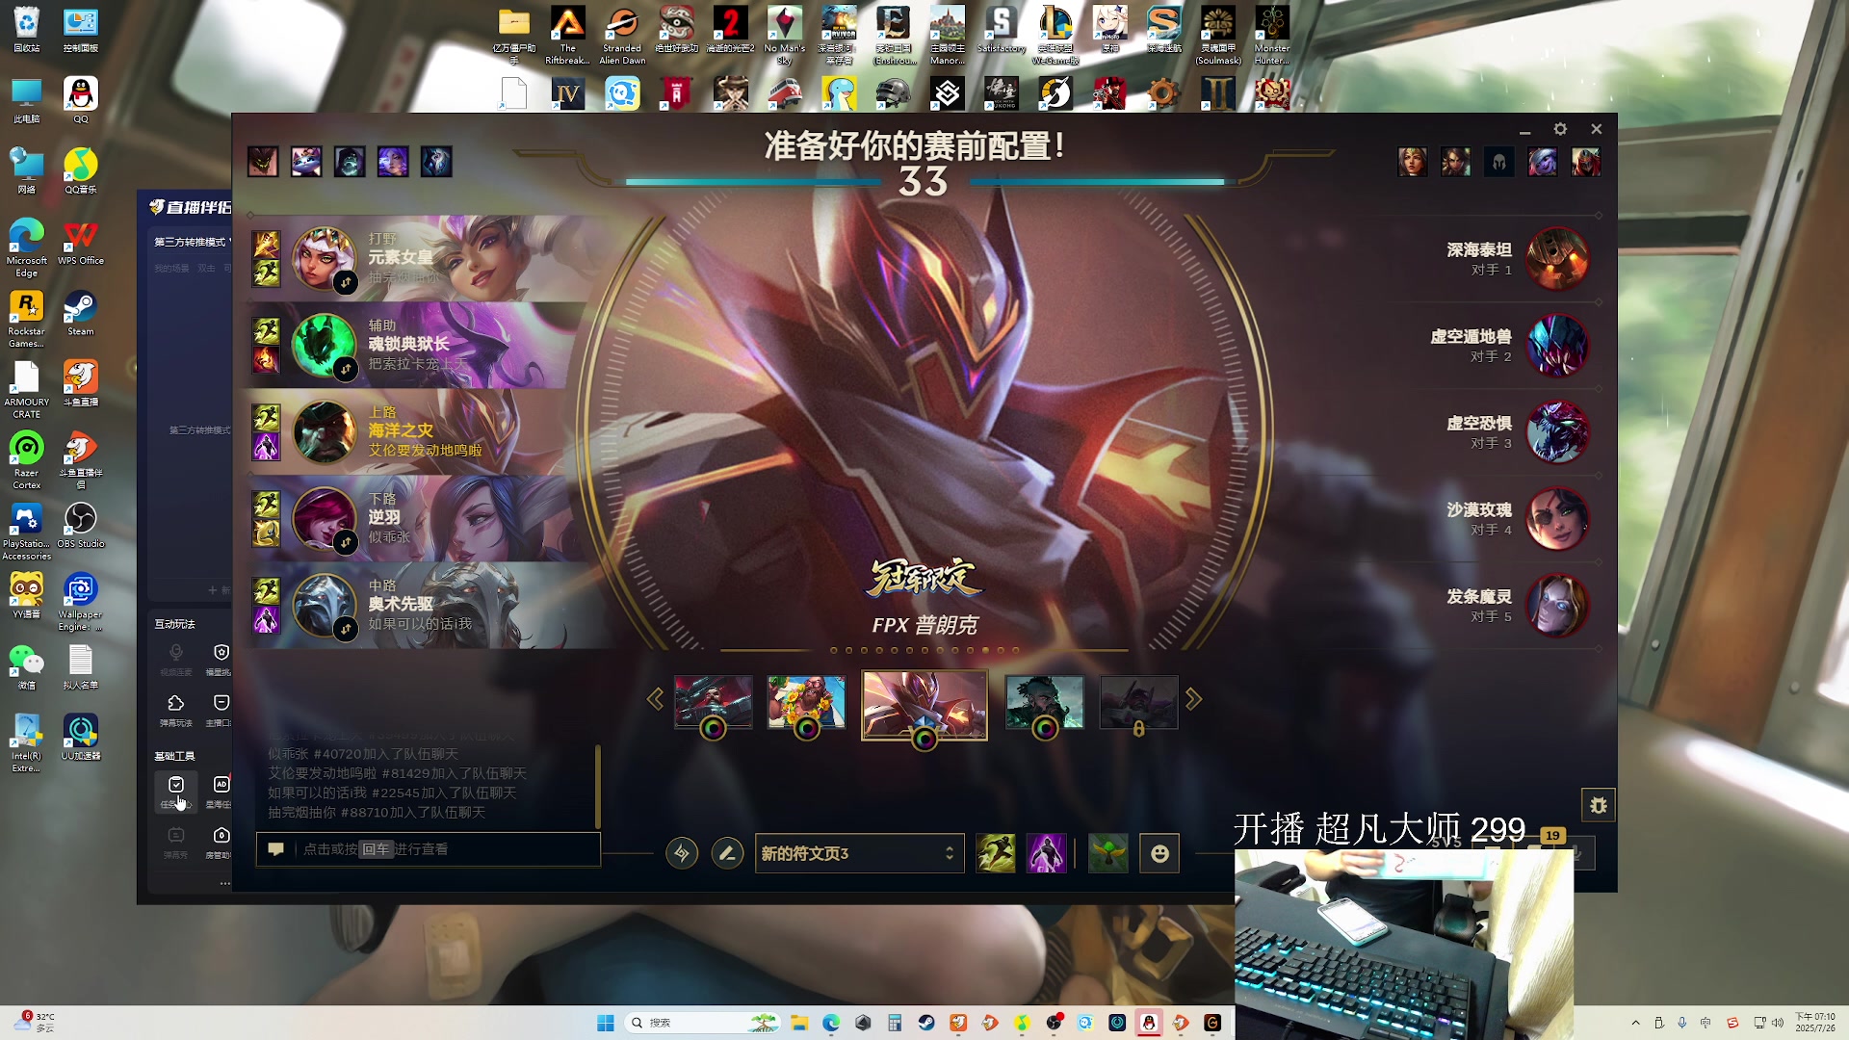This screenshot has width=1849, height=1040.
Task: Expand 第三方转推模式 dropdown in 直播伴侣
Action: click(193, 242)
